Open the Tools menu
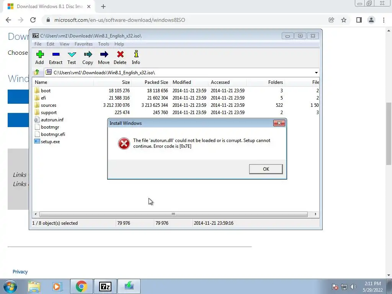Image resolution: width=392 pixels, height=294 pixels. (x=103, y=44)
